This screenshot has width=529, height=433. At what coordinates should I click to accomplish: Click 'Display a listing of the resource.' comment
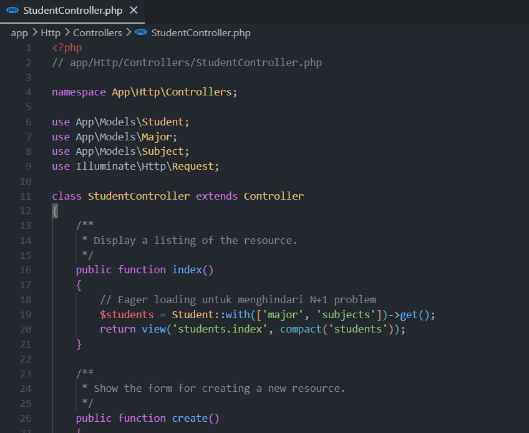[195, 241]
